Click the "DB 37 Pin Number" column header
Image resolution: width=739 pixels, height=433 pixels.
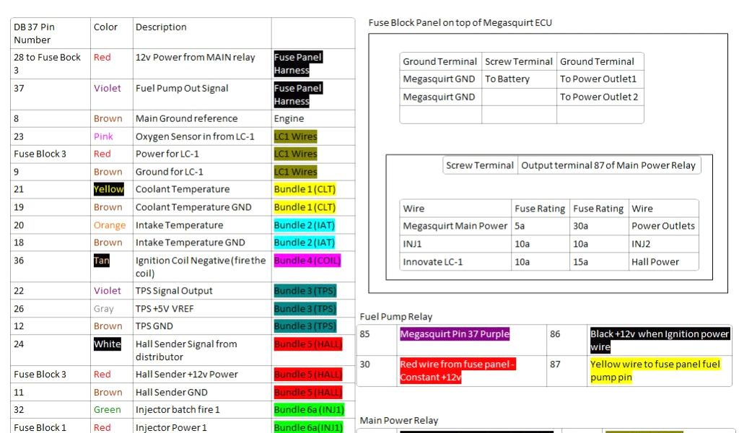34,33
